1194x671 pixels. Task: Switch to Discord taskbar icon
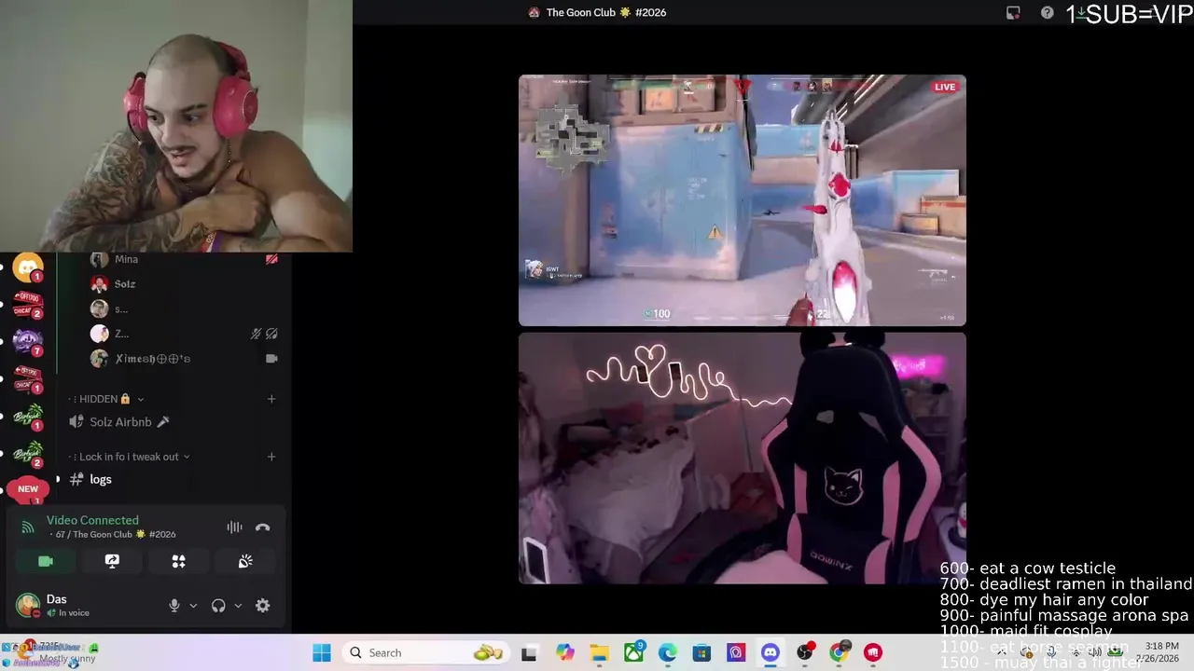tap(771, 652)
